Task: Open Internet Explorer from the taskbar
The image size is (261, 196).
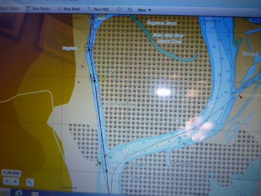Action: pyautogui.click(x=19, y=193)
